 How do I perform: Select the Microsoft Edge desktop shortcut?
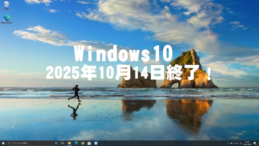pyautogui.click(x=6, y=18)
